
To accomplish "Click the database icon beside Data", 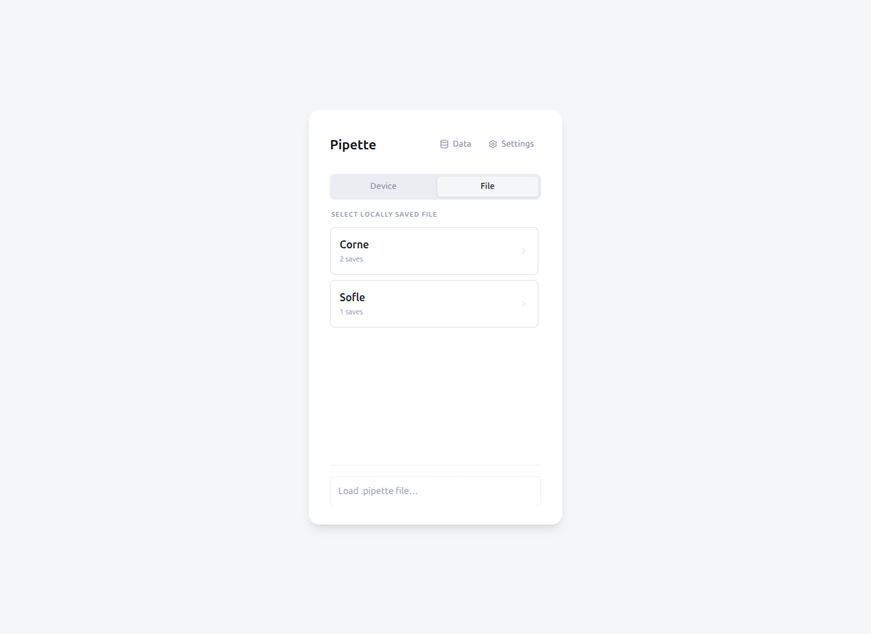I will tap(443, 143).
